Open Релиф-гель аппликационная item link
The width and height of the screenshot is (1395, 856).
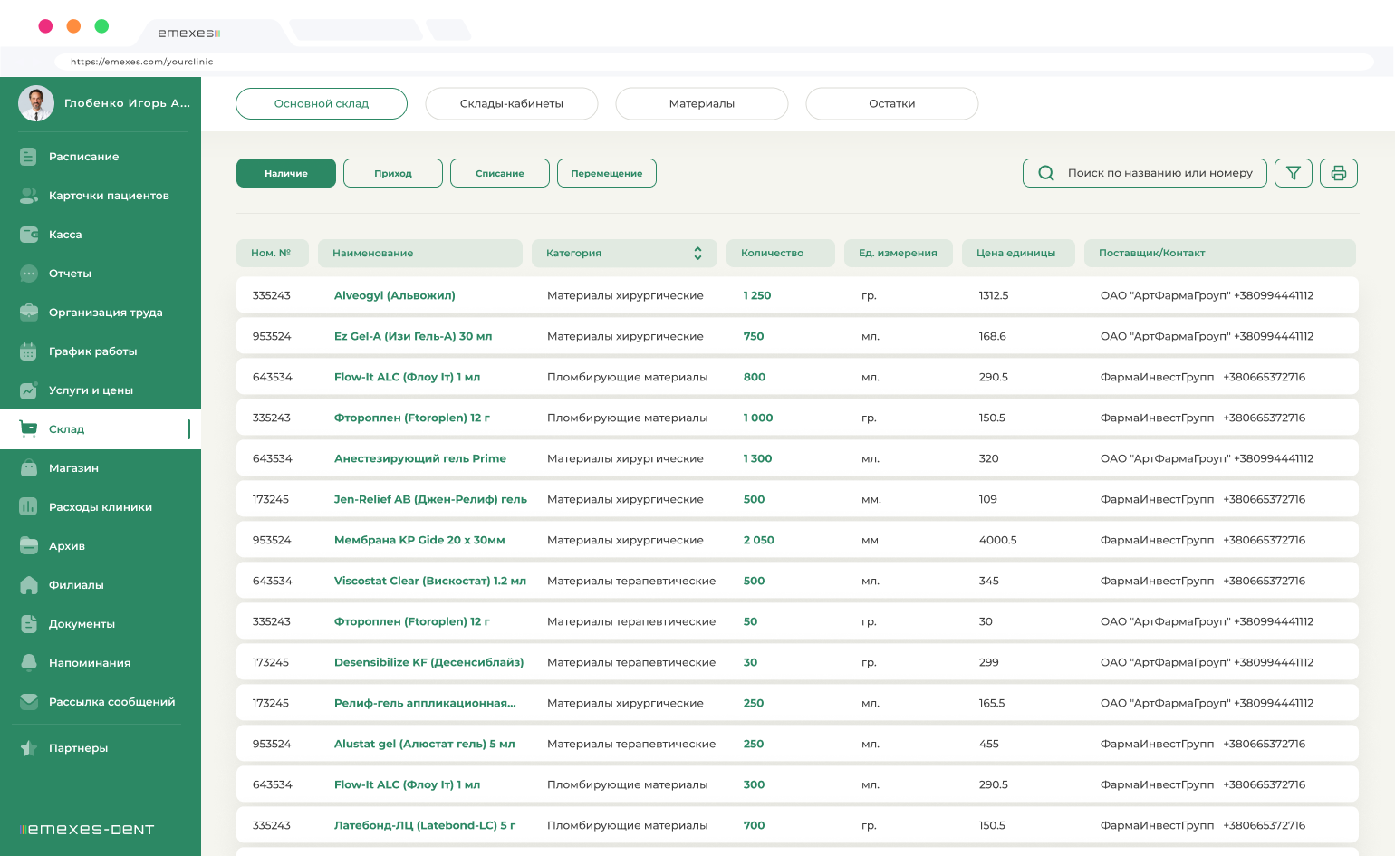[425, 703]
